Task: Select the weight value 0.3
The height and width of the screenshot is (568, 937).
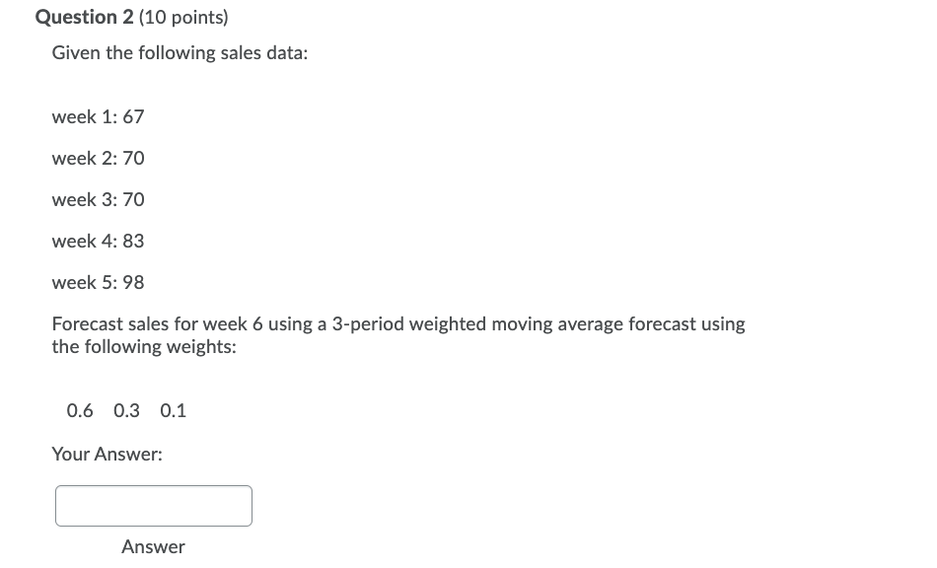Action: point(126,410)
